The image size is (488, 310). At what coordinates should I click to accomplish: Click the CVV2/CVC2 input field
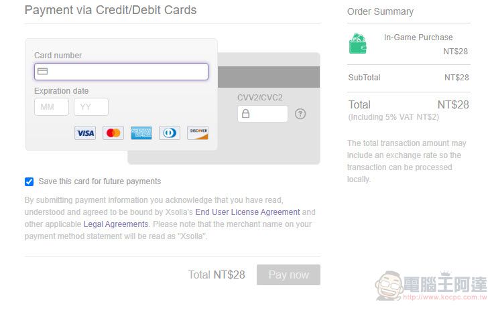[x=263, y=114]
